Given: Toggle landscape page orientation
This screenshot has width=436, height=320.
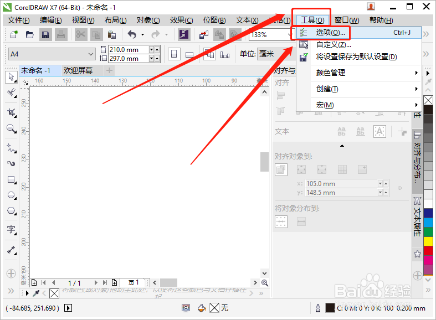Looking at the screenshot, I should coord(189,54).
